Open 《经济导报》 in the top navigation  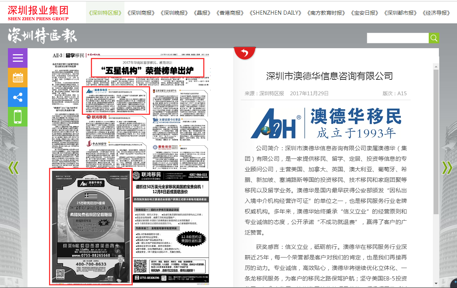436,12
